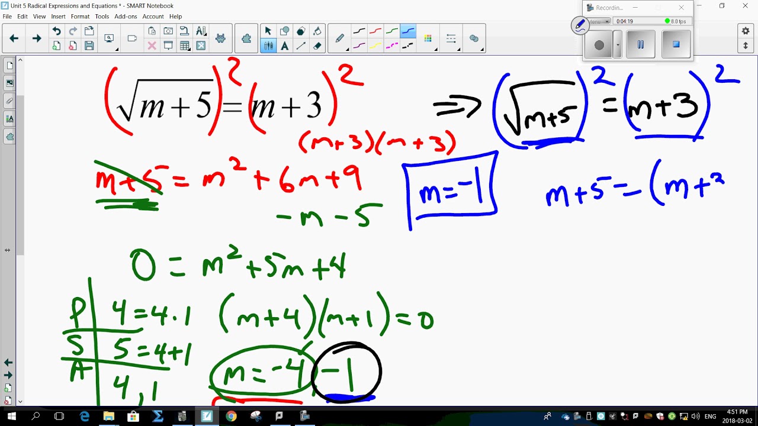The height and width of the screenshot is (426, 758).
Task: Open the View menu
Action: point(40,17)
